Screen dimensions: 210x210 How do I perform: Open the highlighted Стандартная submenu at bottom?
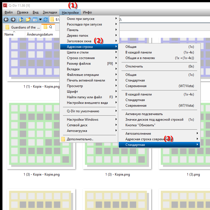pos(159,145)
